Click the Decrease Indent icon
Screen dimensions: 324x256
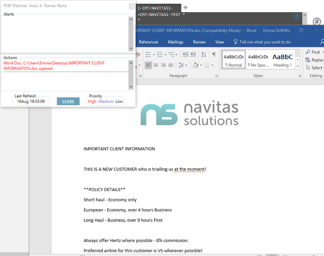click(x=185, y=55)
